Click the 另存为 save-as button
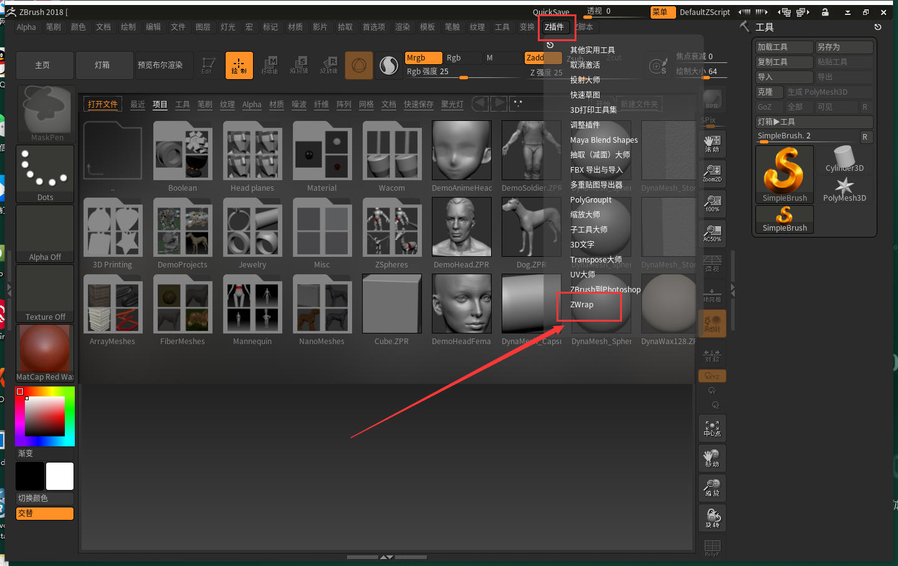Image resolution: width=898 pixels, height=566 pixels. tap(844, 47)
